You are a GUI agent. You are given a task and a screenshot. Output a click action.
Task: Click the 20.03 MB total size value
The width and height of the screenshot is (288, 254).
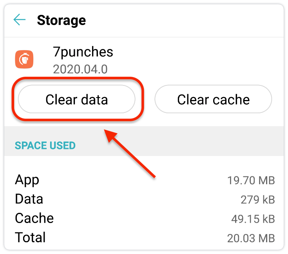point(251,238)
